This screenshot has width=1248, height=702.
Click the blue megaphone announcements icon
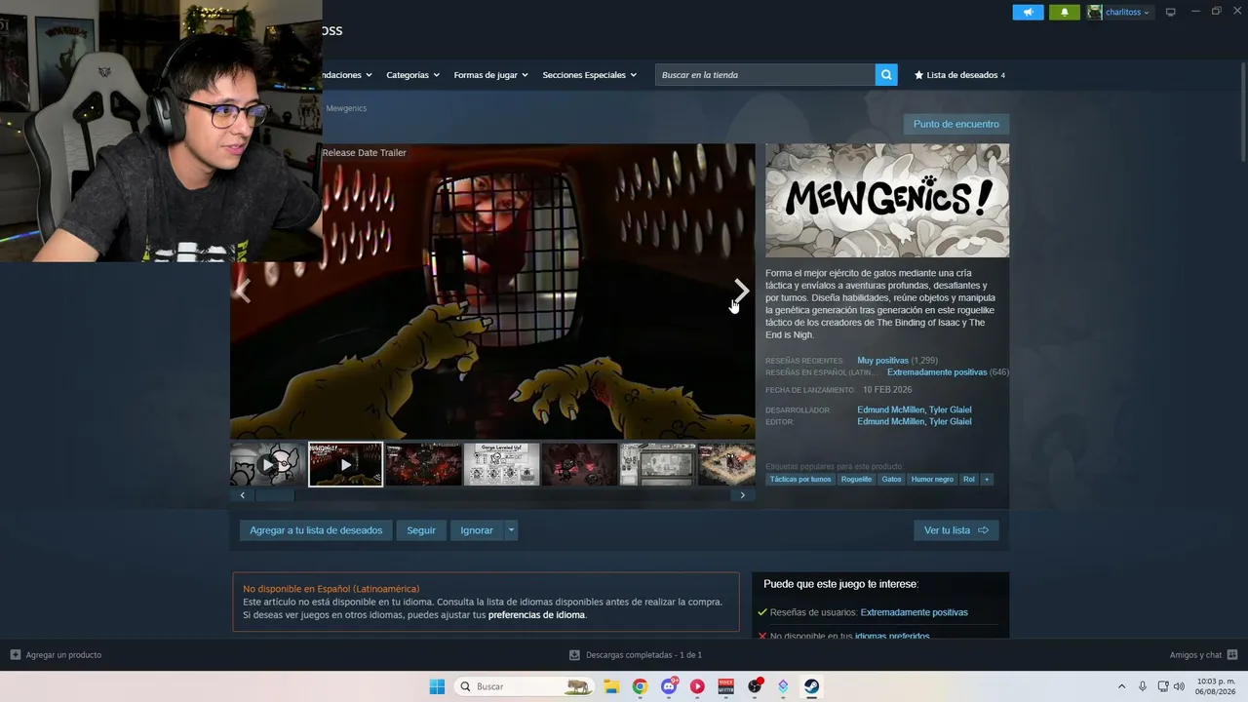click(x=1028, y=12)
